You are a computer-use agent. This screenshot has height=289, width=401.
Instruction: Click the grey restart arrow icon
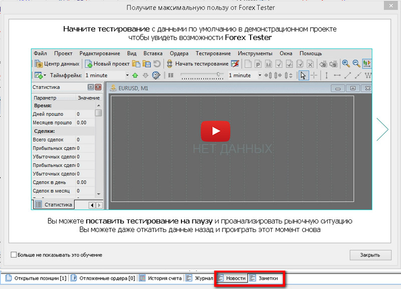pyautogui.click(x=157, y=64)
